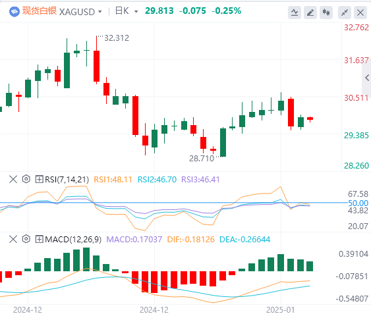
Task: Click the RSI(7,14,21) indicator label
Action: point(67,180)
